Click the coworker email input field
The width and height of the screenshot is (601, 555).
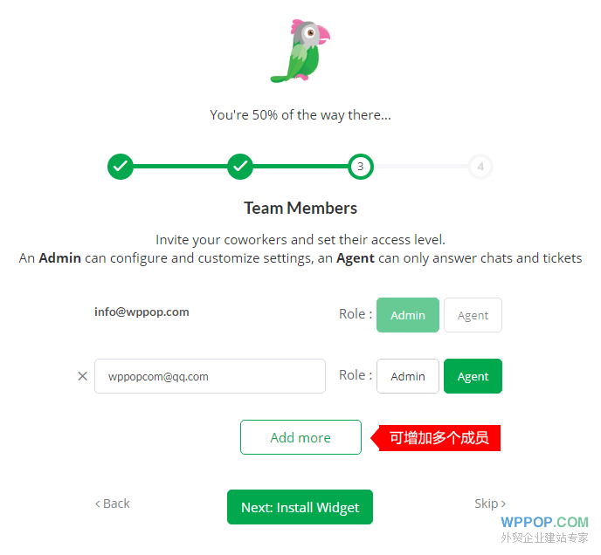pos(210,376)
